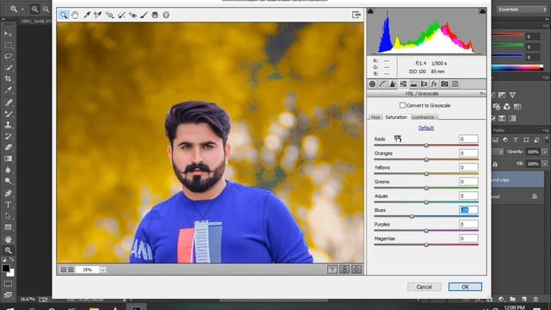
Task: Click the Default link
Action: click(x=426, y=128)
